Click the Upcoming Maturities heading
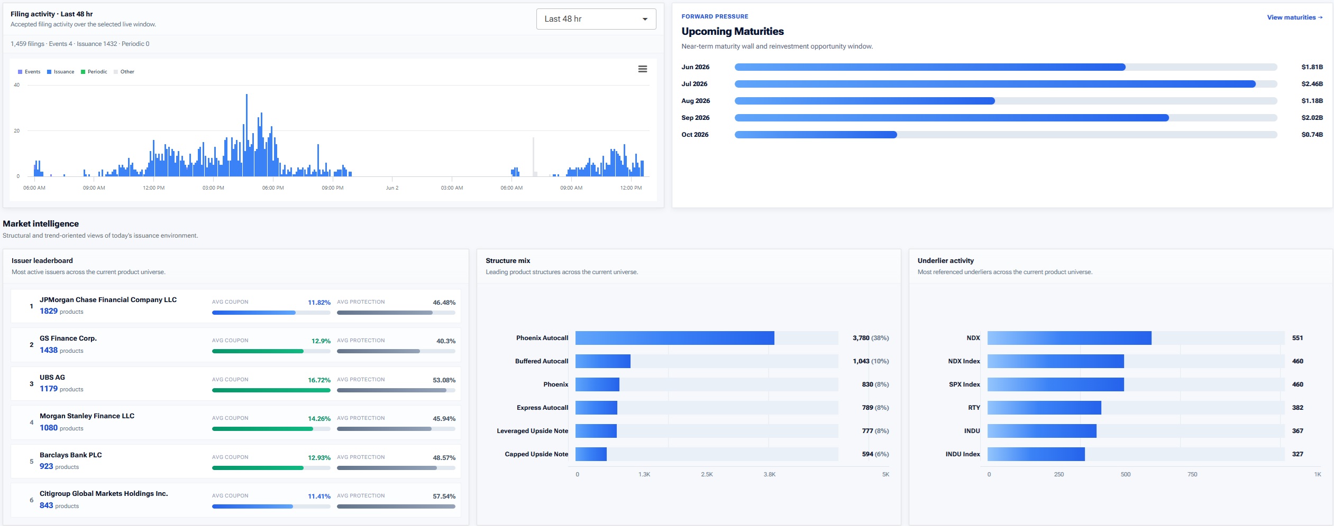Viewport: 1334px width, 526px height. (733, 32)
